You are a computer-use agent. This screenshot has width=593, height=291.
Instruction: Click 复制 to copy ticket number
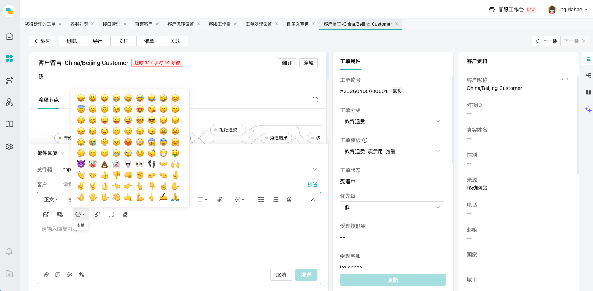(397, 91)
